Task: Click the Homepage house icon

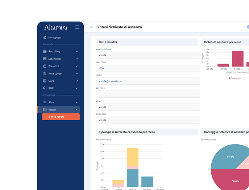Action: click(x=45, y=37)
